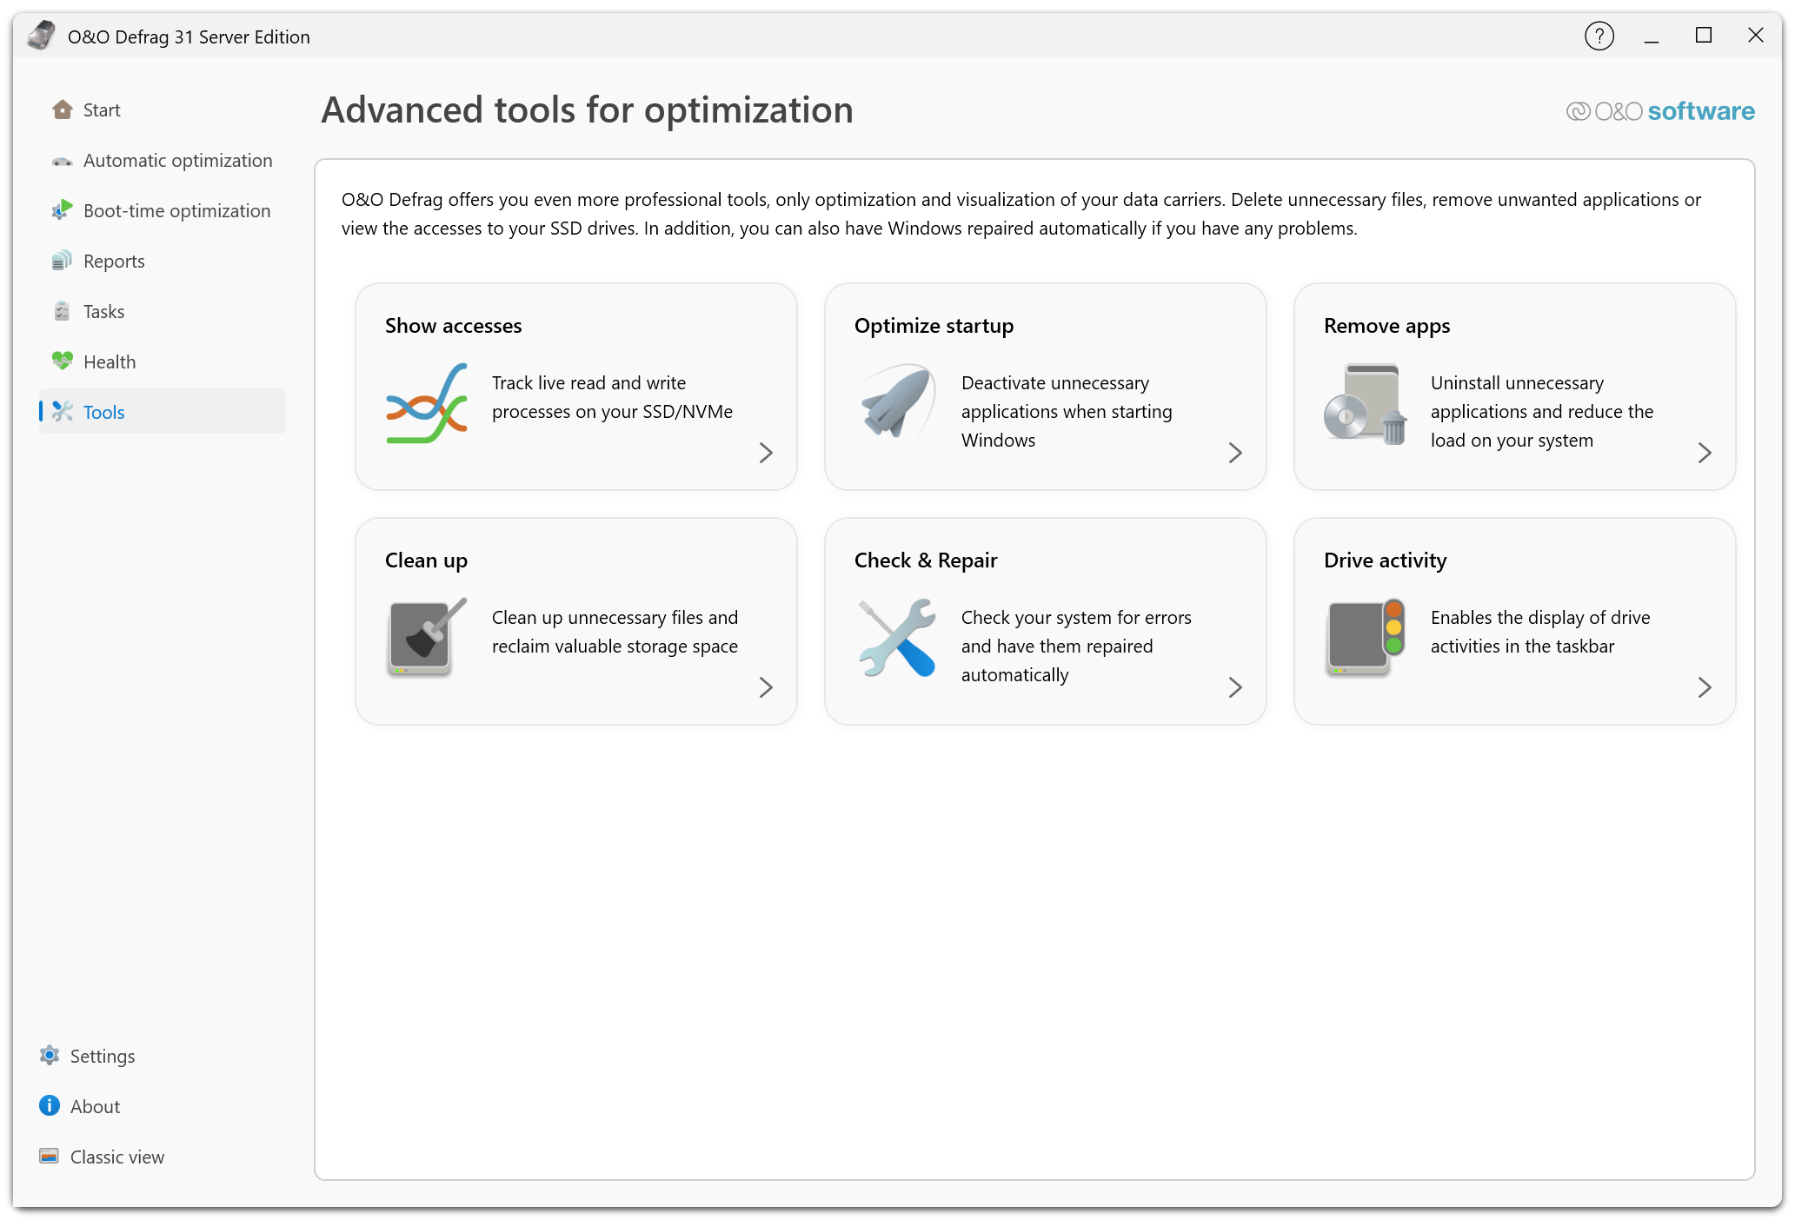The height and width of the screenshot is (1220, 1795).
Task: Click the O&O software logo link
Action: (1660, 111)
